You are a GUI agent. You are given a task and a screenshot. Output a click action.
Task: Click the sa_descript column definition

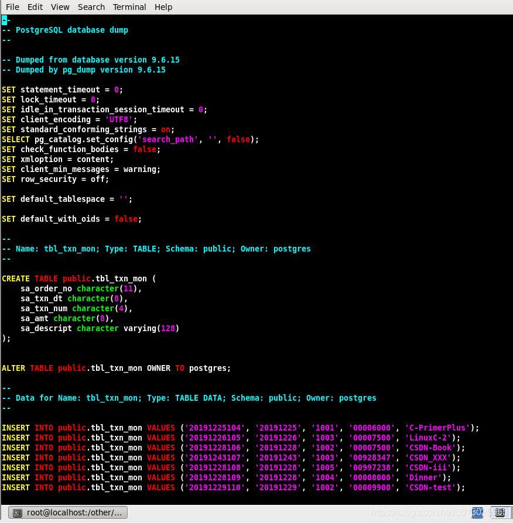click(x=100, y=328)
